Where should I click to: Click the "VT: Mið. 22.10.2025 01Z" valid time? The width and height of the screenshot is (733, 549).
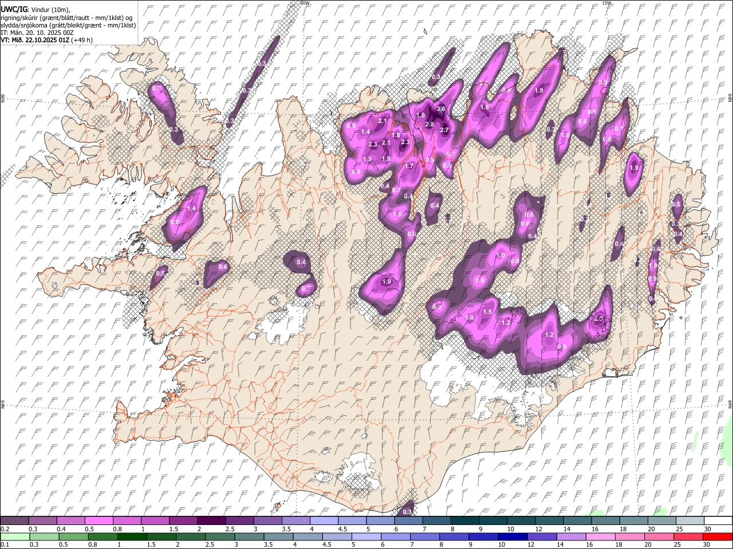(x=35, y=40)
